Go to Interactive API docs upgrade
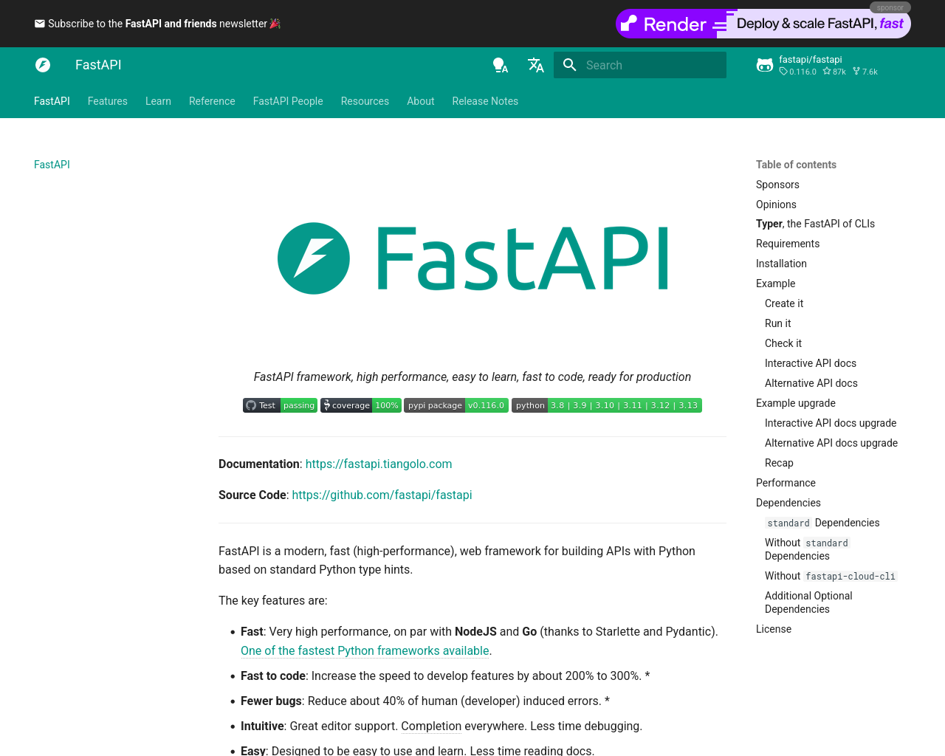945x756 pixels. [x=831, y=423]
